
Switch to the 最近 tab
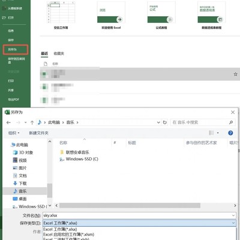click(44, 53)
